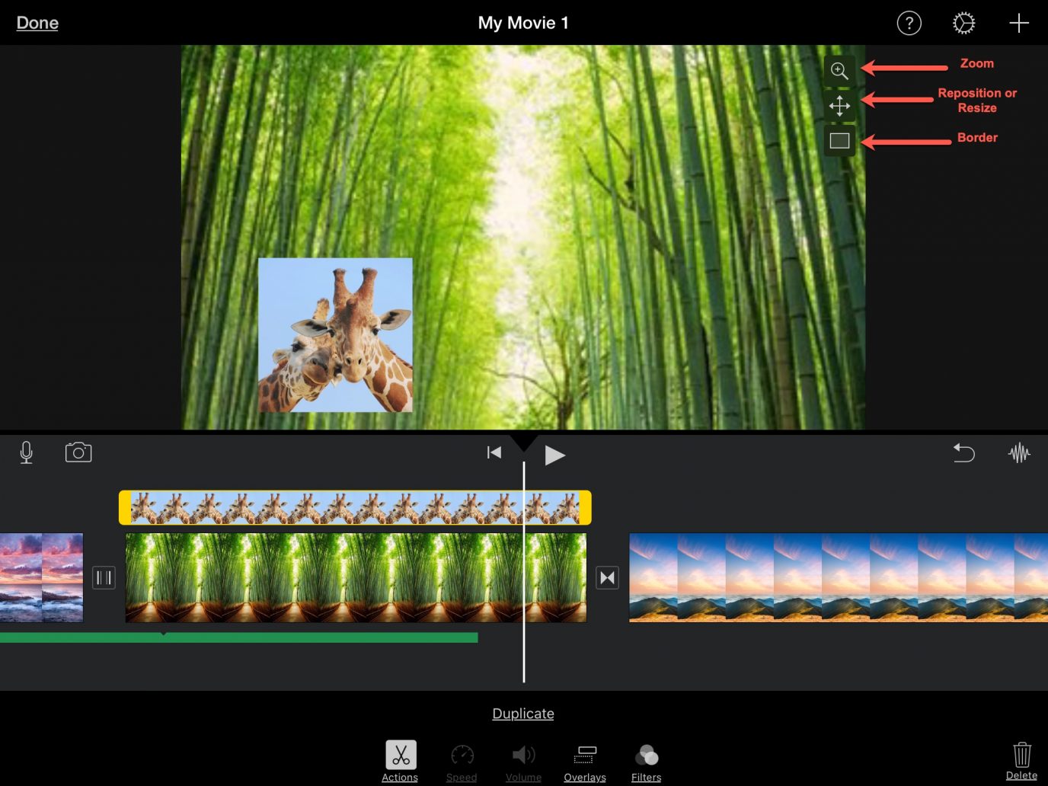
Task: Duplicate the selected giraffe clip
Action: click(x=523, y=714)
